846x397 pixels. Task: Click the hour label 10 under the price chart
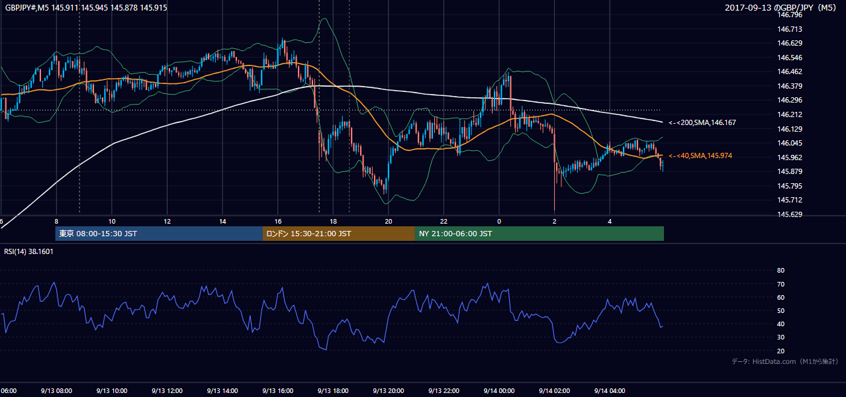pos(112,221)
